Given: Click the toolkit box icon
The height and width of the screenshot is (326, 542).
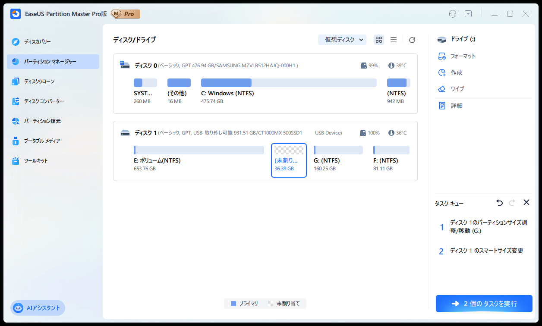Looking at the screenshot, I should [x=16, y=161].
